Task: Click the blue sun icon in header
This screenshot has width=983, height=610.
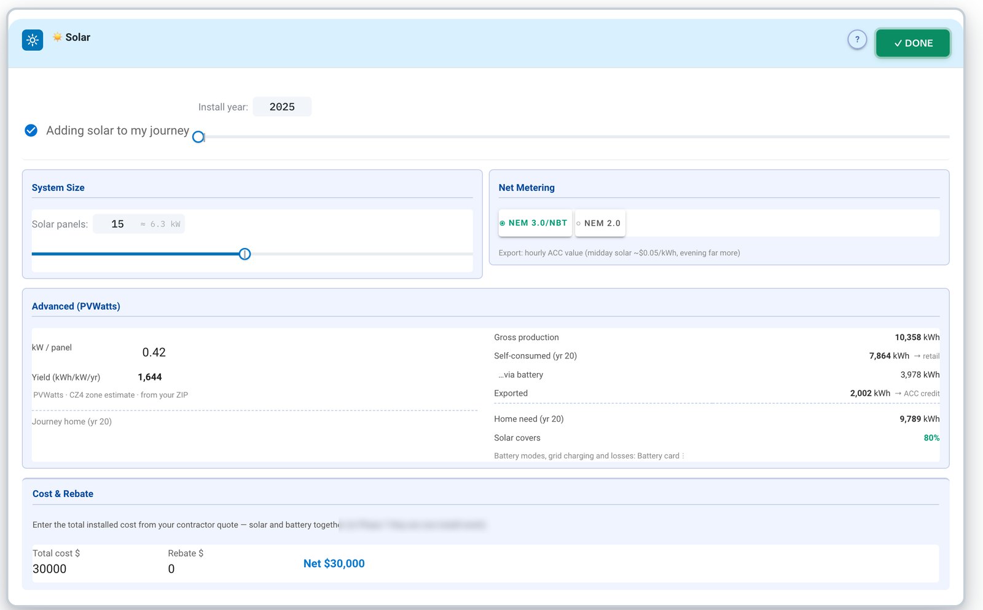Action: (33, 40)
